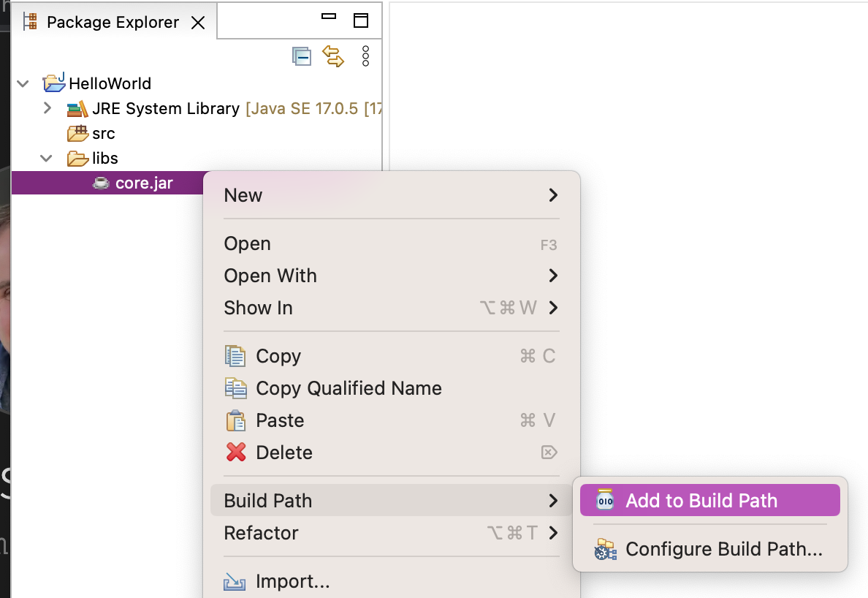Click Delete with the red X

tap(283, 453)
